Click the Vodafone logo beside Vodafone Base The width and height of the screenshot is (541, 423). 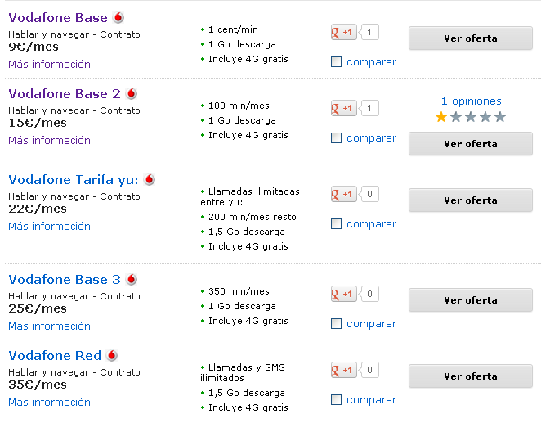pyautogui.click(x=118, y=17)
